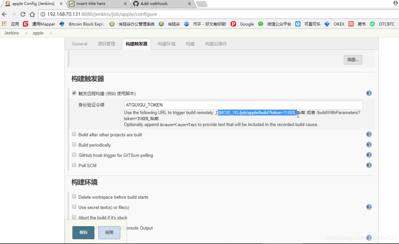The image size is (399, 244).
Task: Switch to General config tab
Action: click(x=79, y=44)
